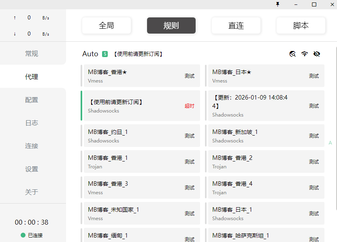The image size is (337, 242).
Task: Open the 常规 general tab
Action: tap(32, 53)
